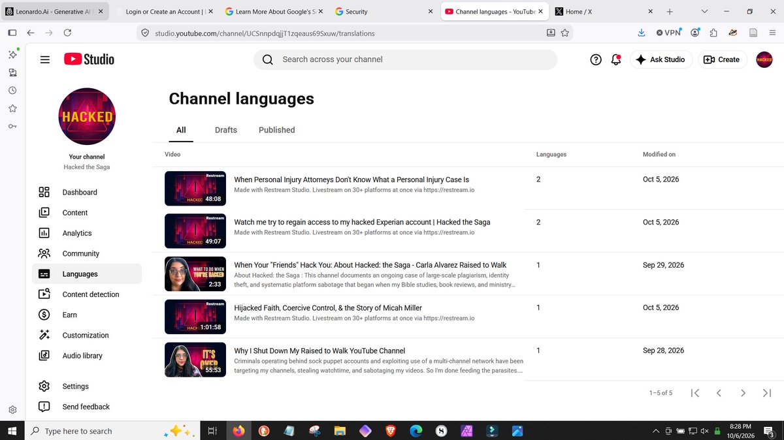Click title "When Your Friends Hack You"
The width and height of the screenshot is (784, 440).
[x=370, y=265]
